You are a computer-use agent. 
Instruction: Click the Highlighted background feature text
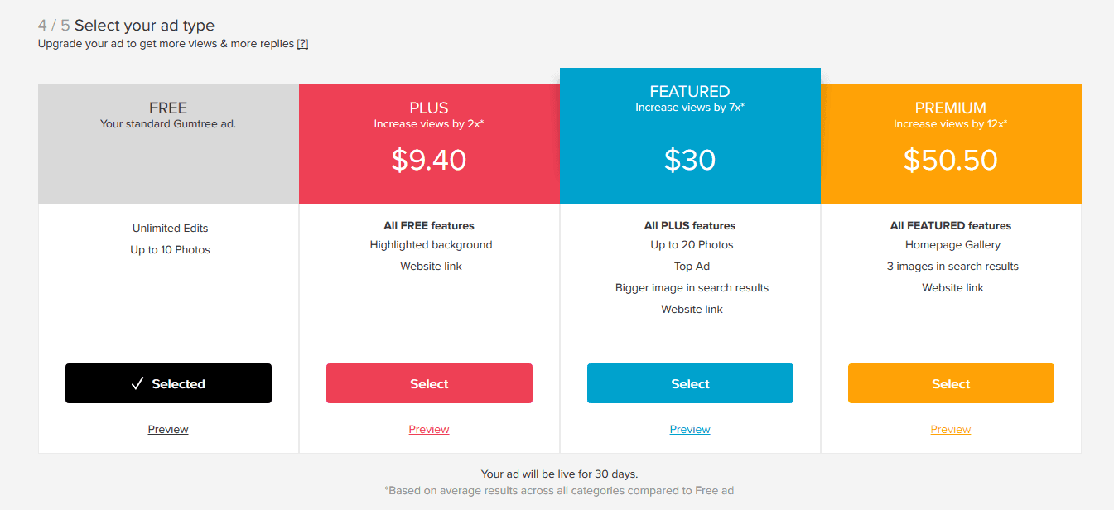pos(431,245)
